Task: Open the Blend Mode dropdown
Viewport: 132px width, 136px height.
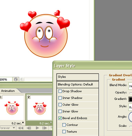Action: click(x=130, y=86)
